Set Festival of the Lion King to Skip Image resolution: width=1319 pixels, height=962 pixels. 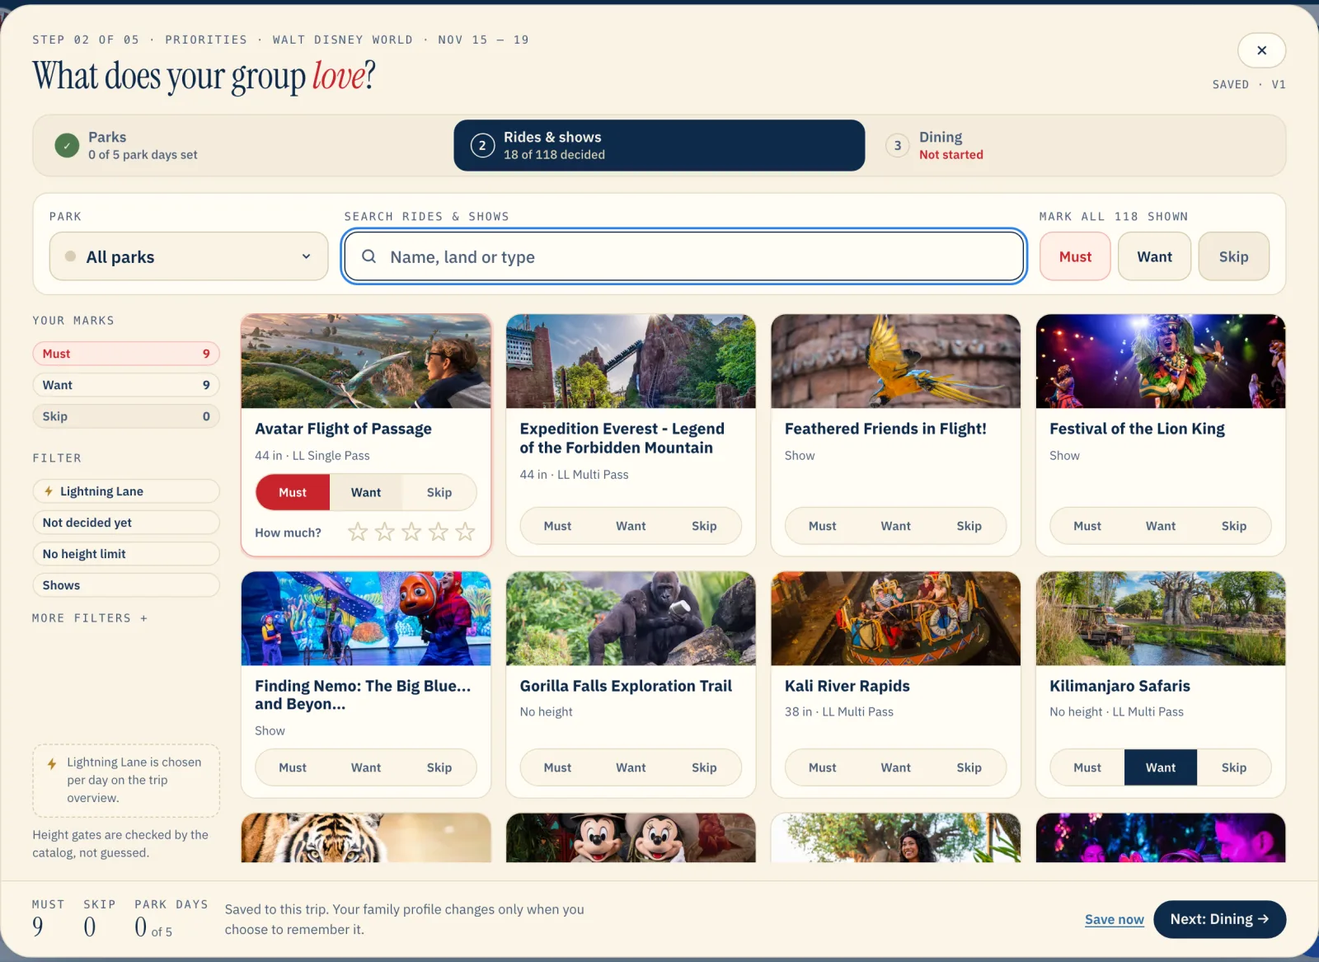coord(1233,526)
